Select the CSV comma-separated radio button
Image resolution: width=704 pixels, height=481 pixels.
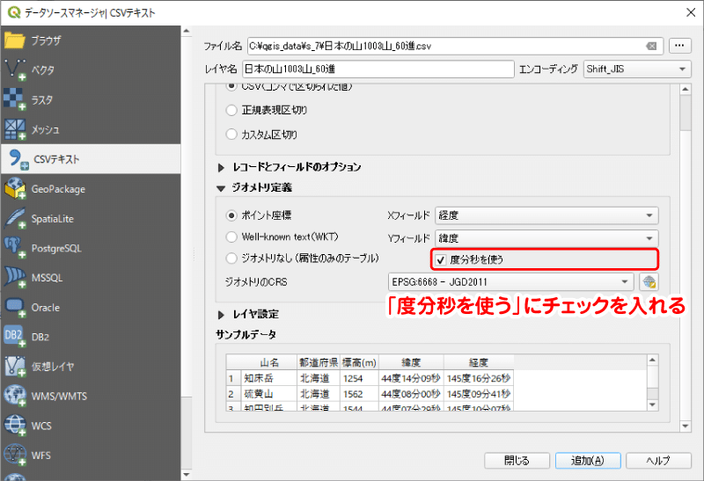pyautogui.click(x=231, y=86)
